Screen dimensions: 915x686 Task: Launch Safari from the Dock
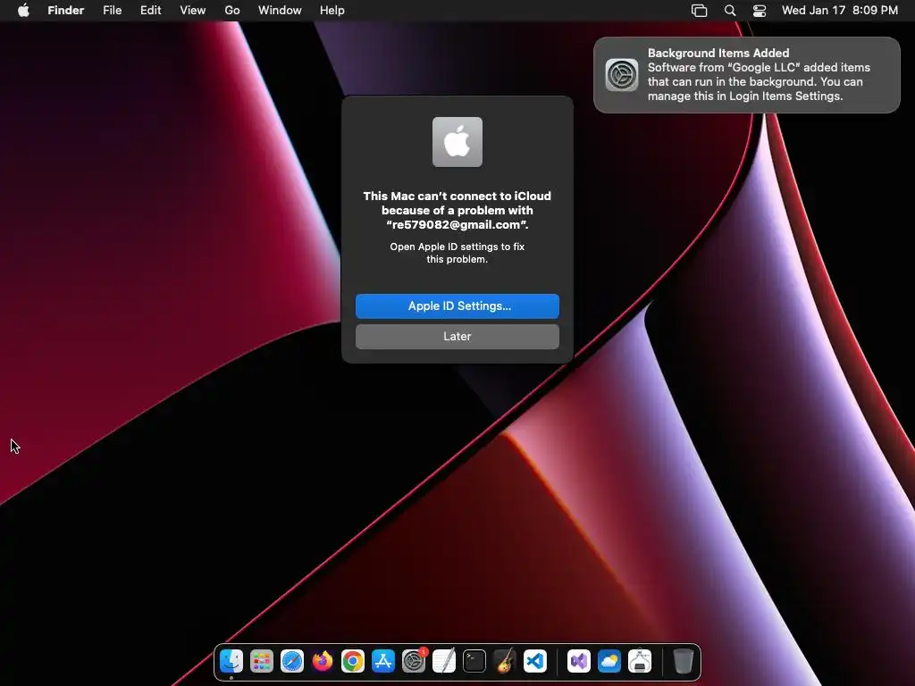click(292, 662)
